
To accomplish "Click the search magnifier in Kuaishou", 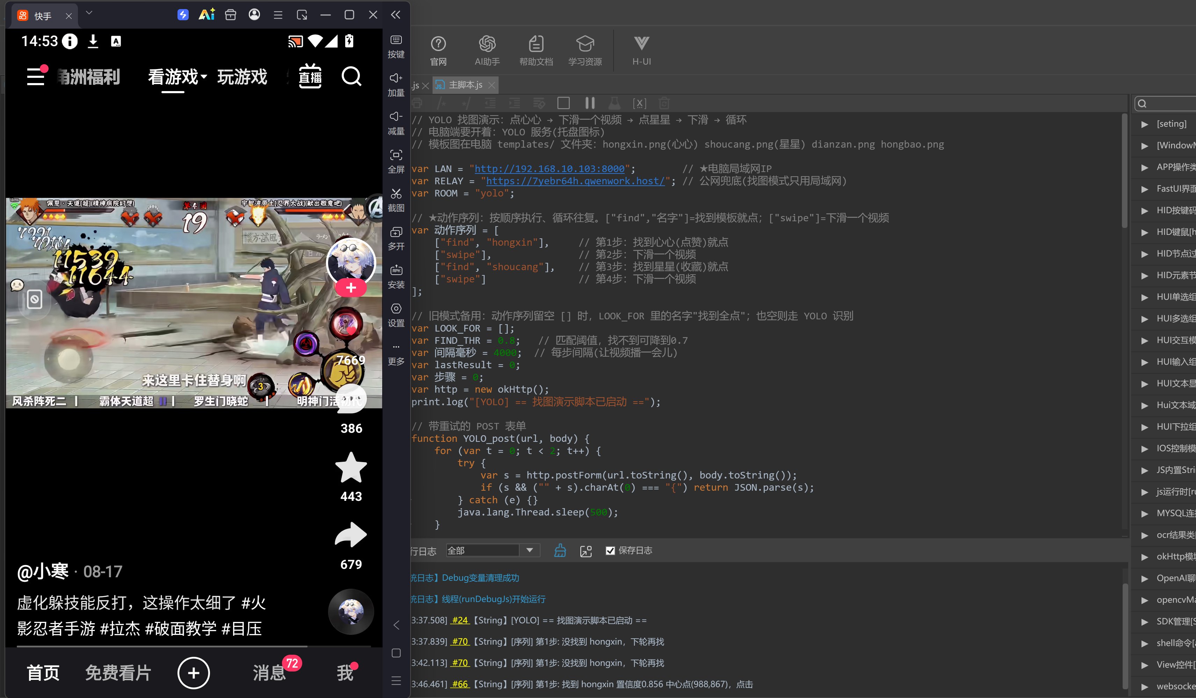I will (351, 76).
